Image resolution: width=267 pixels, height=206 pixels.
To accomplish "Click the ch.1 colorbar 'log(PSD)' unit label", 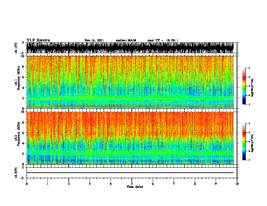I will [x=253, y=88].
